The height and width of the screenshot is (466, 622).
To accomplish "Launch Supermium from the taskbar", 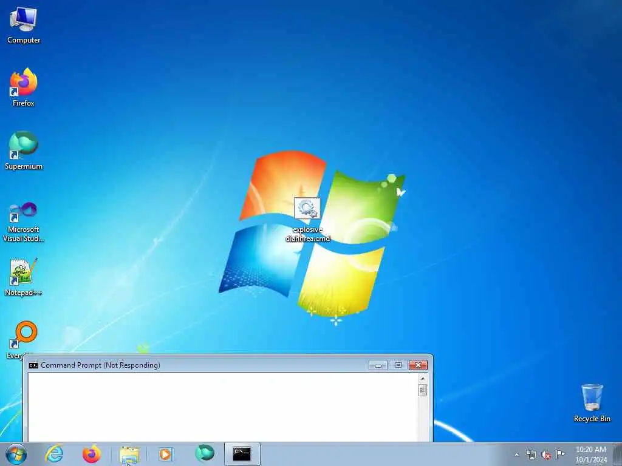I will 204,454.
